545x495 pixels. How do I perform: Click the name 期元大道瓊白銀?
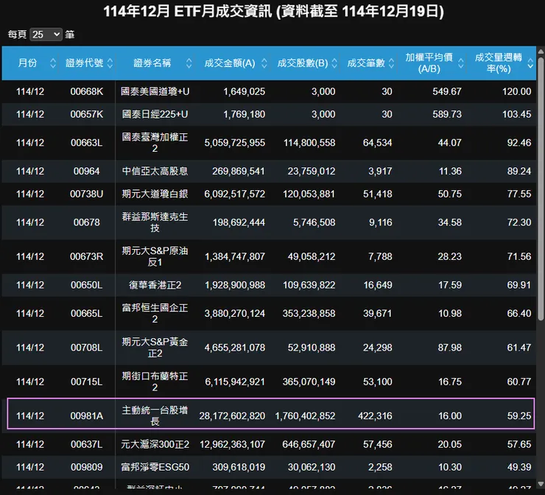click(155, 194)
